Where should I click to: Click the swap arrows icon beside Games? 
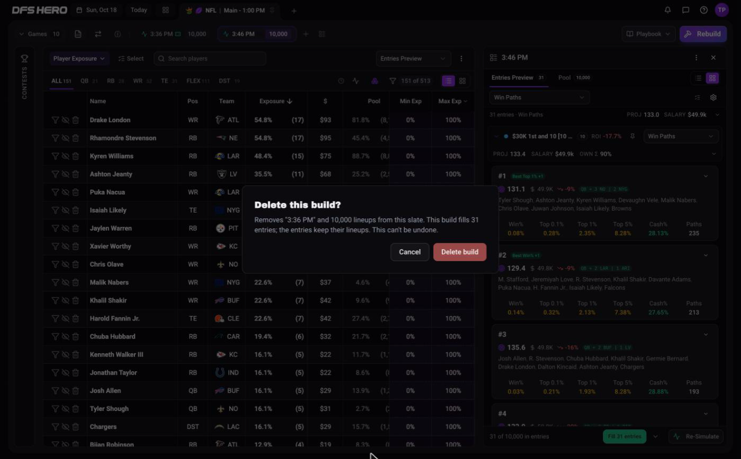point(98,34)
